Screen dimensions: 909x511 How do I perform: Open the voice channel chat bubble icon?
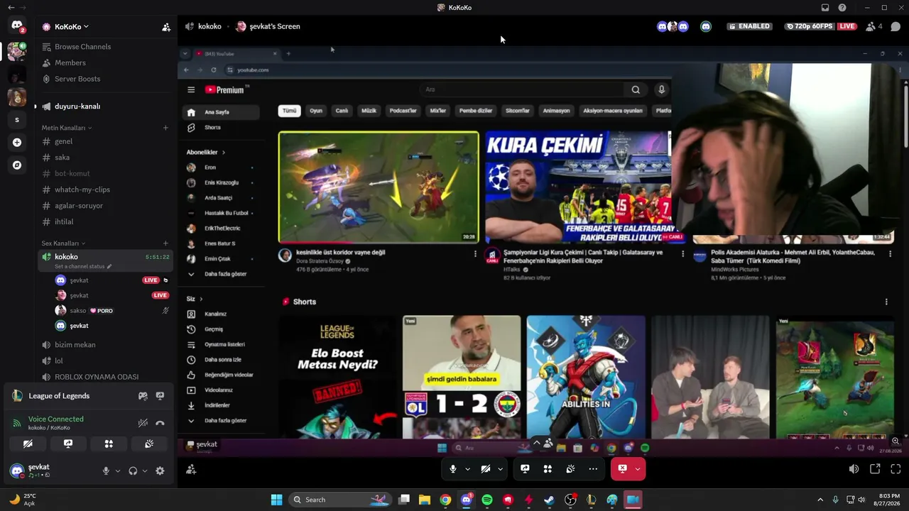(896, 27)
